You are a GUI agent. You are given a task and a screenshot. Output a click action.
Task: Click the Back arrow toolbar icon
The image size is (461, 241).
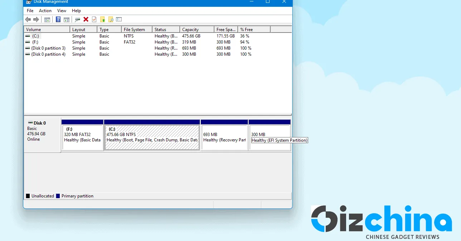[x=28, y=20]
